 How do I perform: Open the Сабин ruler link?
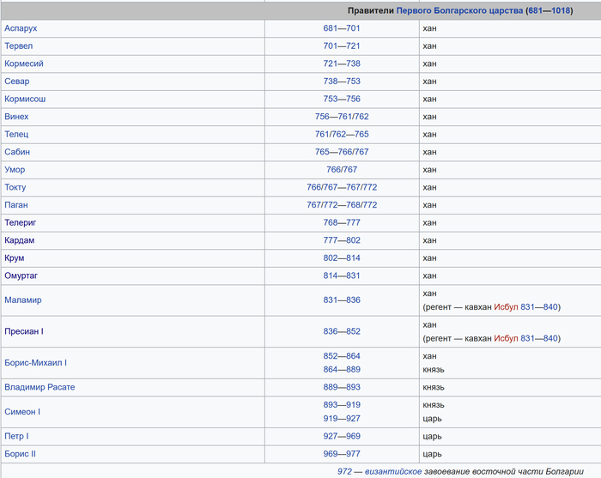point(17,152)
